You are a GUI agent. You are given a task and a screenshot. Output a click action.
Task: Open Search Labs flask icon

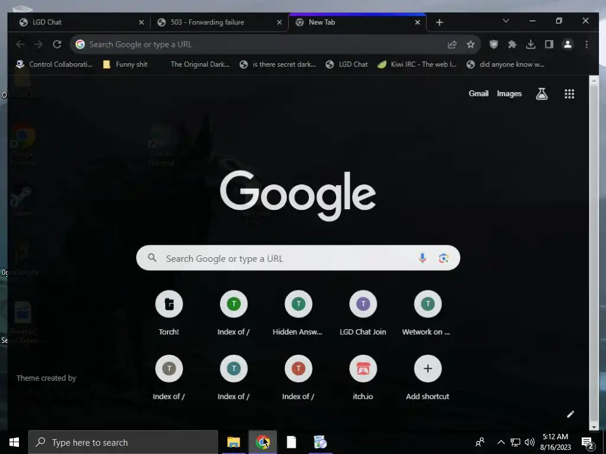[x=541, y=94]
